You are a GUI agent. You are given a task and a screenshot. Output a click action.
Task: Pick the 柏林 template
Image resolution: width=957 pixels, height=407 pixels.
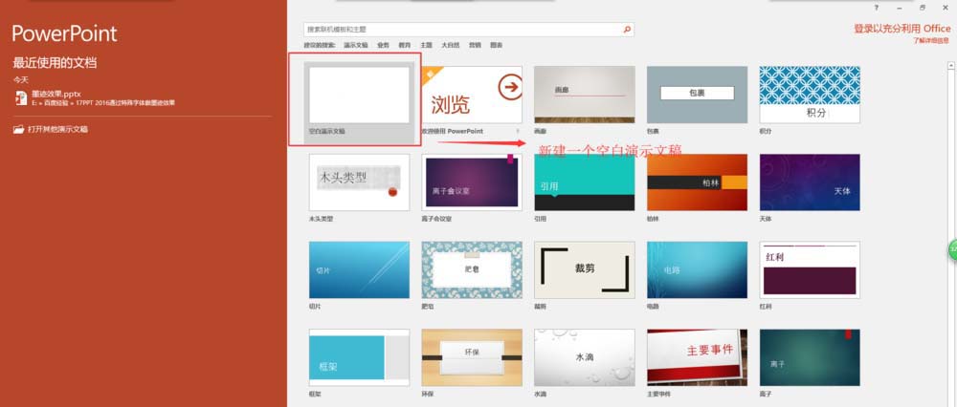click(697, 182)
